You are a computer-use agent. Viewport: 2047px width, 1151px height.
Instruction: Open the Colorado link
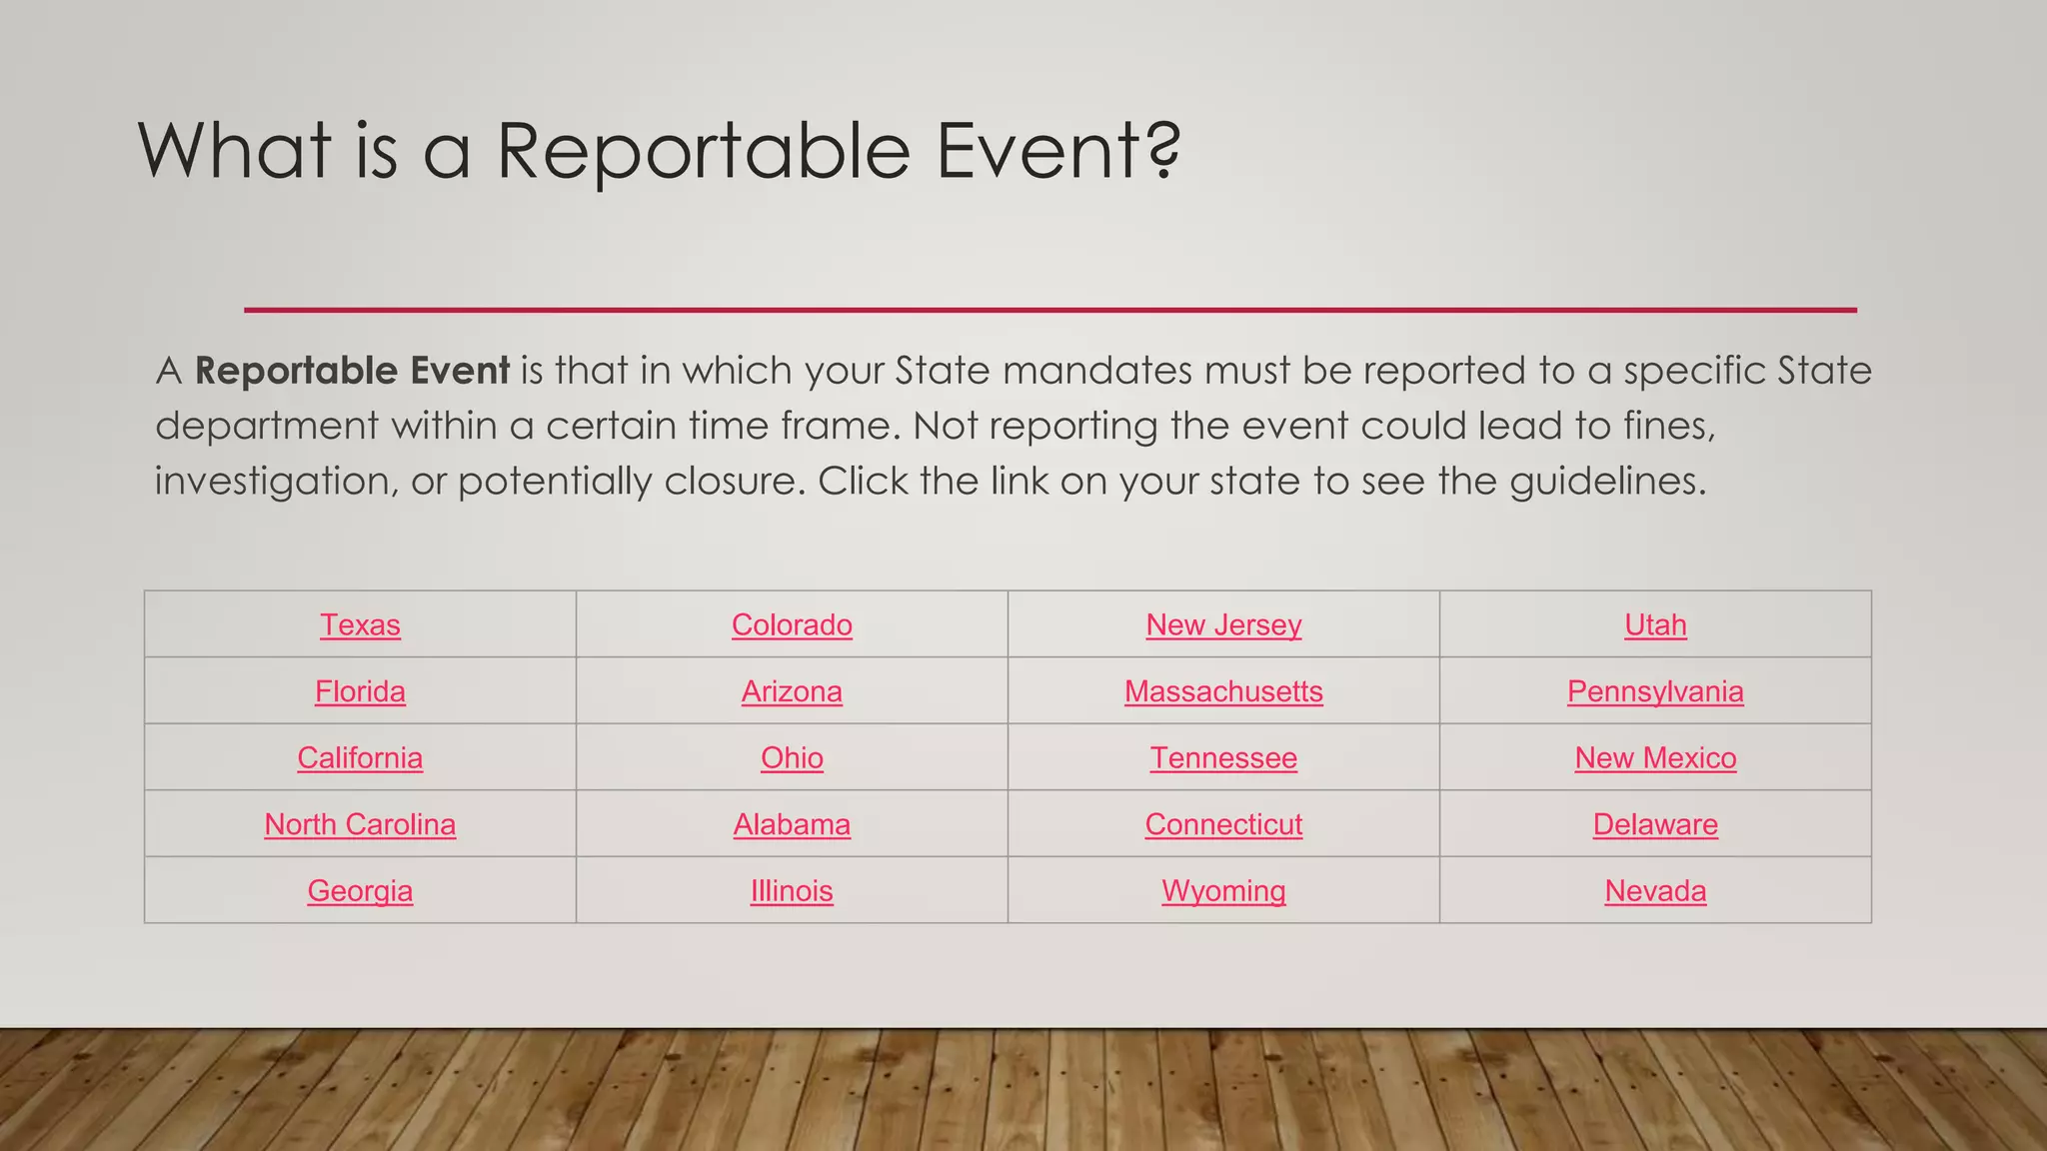(x=792, y=625)
